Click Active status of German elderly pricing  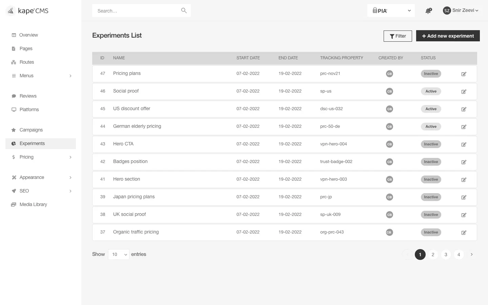[x=431, y=126]
